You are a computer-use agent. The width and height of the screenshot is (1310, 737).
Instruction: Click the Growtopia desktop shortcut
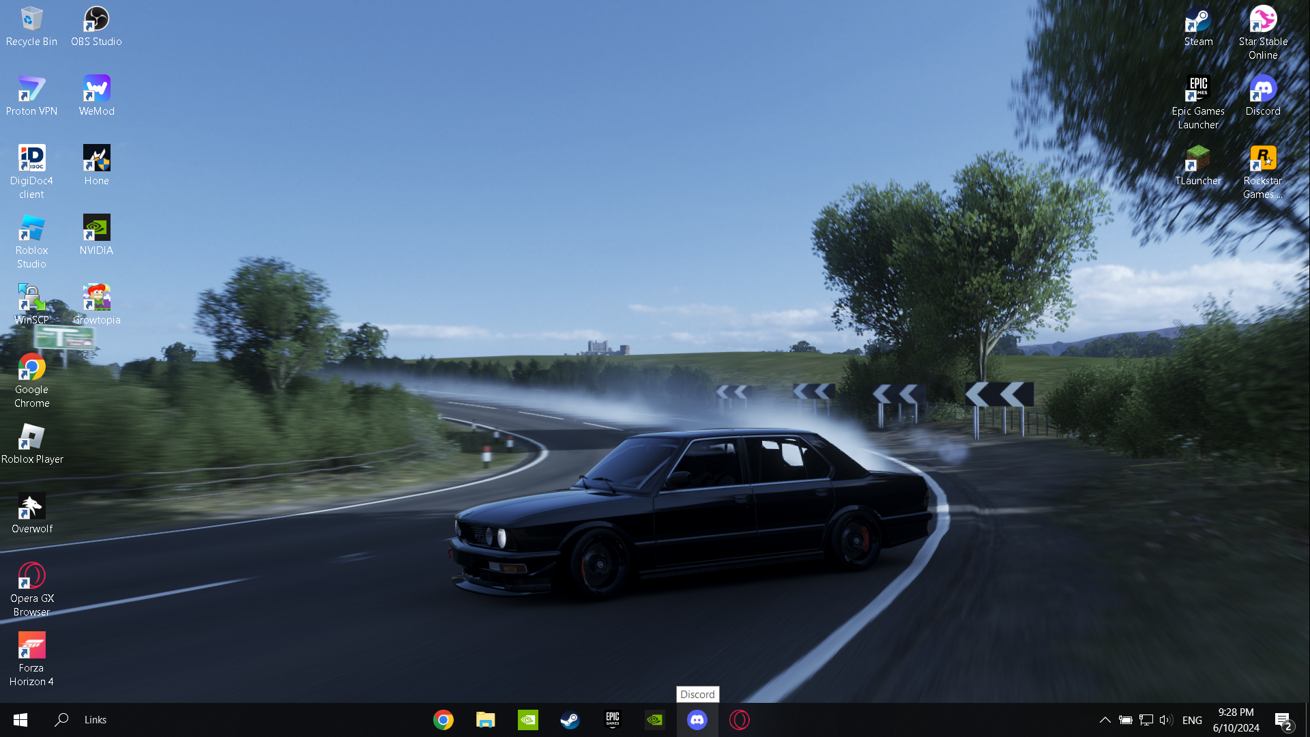pos(96,304)
